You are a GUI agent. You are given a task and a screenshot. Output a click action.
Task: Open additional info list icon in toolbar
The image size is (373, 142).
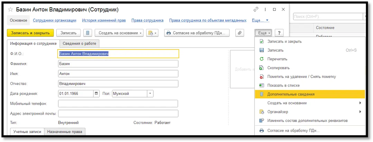click(x=87, y=33)
